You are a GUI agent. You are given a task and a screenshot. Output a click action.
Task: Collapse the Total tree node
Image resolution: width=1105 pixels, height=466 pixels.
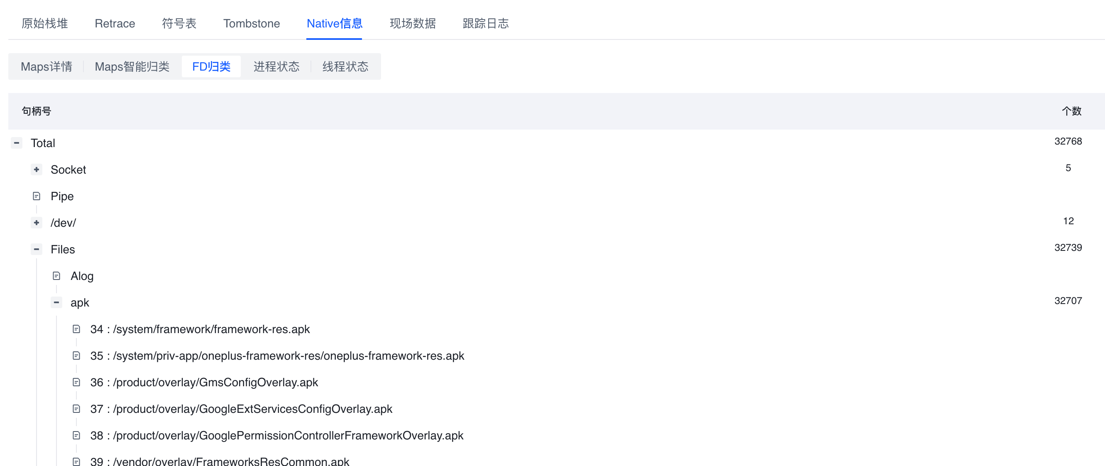[x=16, y=143]
